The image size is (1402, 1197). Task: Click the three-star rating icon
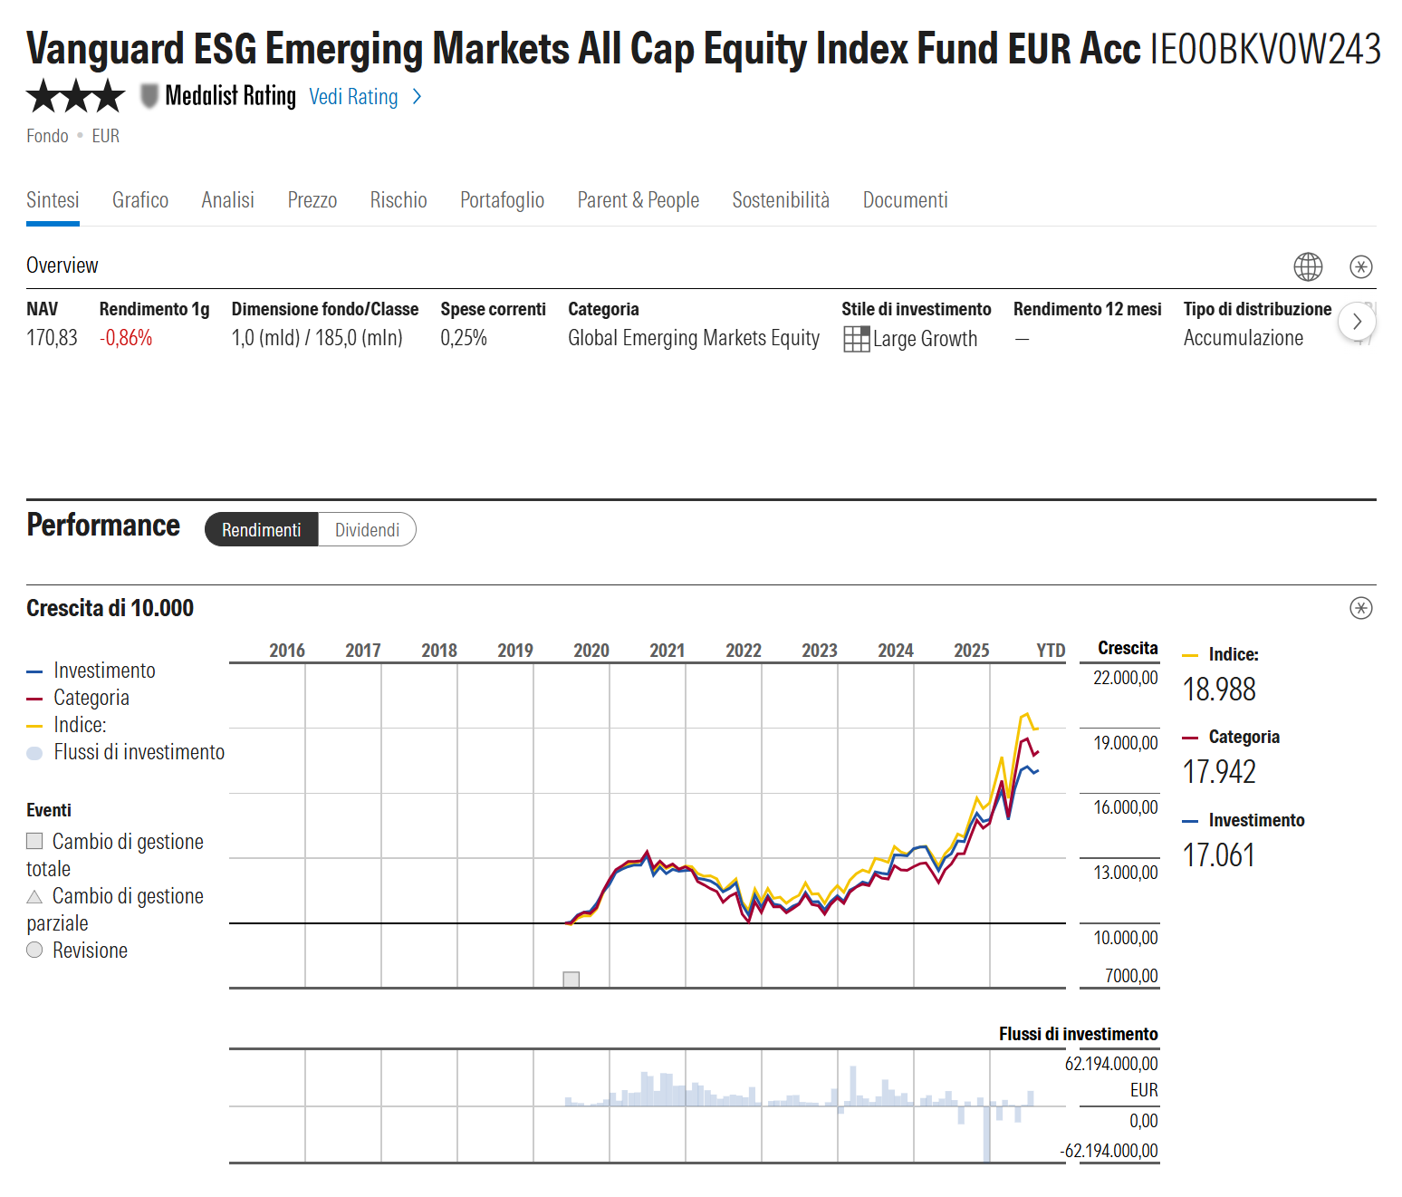[76, 96]
